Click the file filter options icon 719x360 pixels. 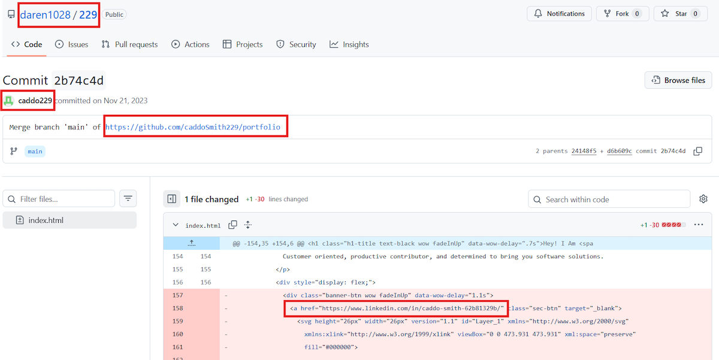pyautogui.click(x=128, y=199)
